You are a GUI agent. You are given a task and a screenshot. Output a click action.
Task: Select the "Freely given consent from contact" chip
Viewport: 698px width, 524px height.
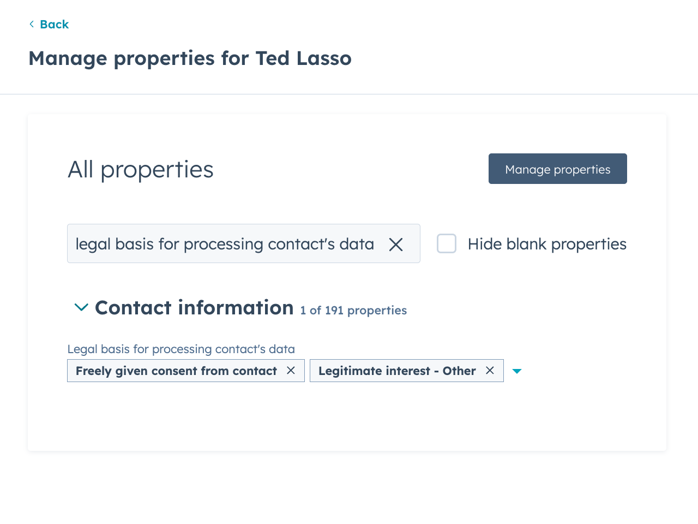(177, 371)
